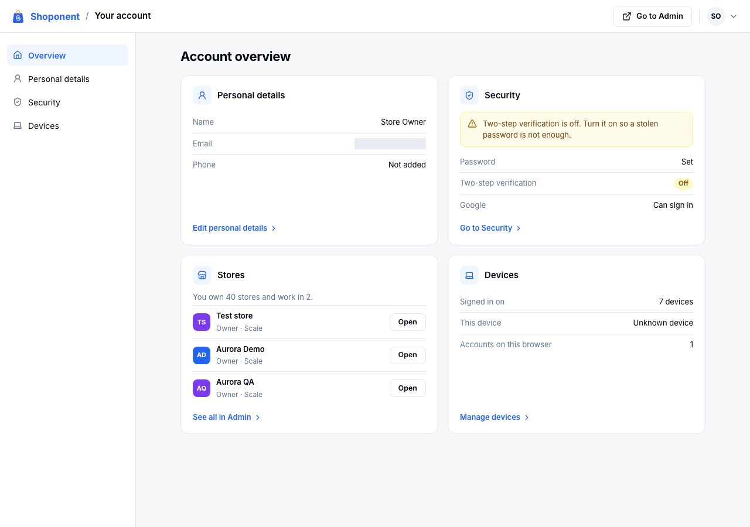750x527 pixels.
Task: Click the Devices card laptop icon
Action: (469, 275)
